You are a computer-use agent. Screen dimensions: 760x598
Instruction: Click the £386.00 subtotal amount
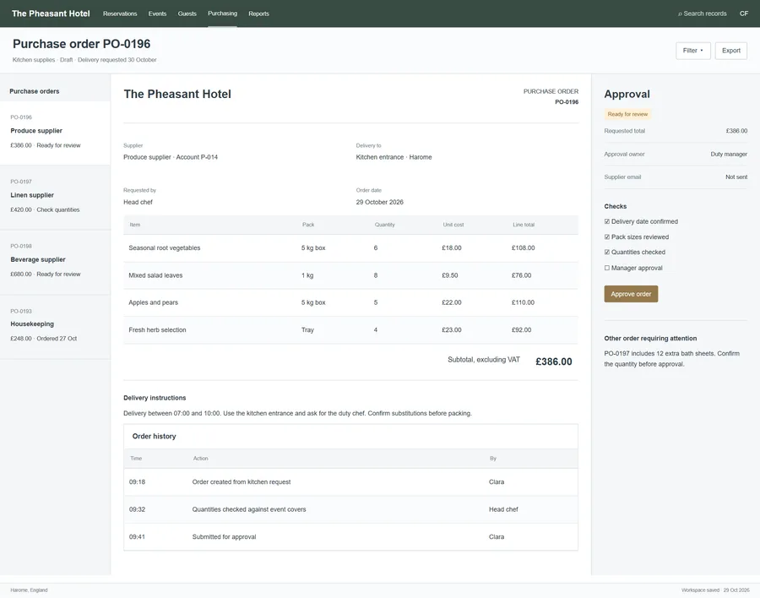(553, 362)
